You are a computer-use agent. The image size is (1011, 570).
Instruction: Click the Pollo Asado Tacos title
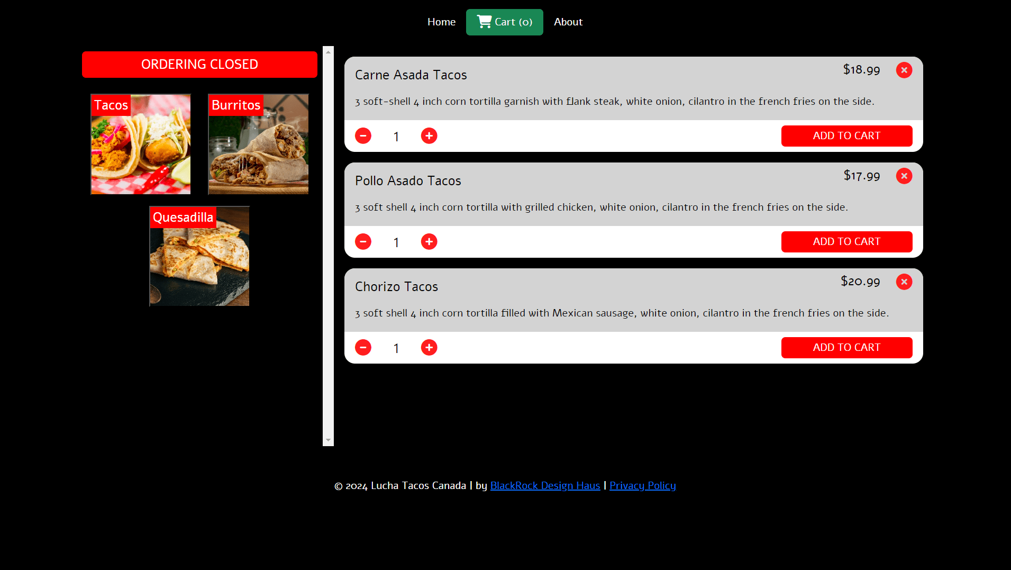[408, 181]
